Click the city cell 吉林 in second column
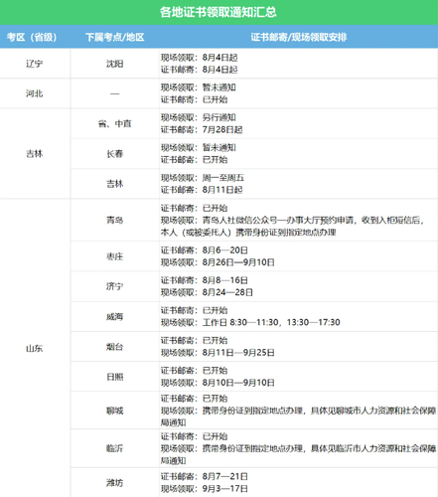 point(114,184)
